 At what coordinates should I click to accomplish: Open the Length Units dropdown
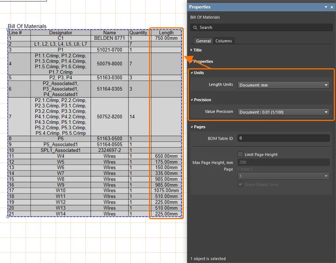click(x=283, y=85)
